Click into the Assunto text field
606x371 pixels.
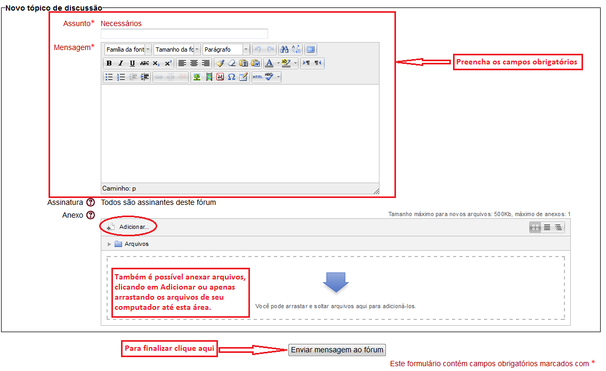point(184,34)
